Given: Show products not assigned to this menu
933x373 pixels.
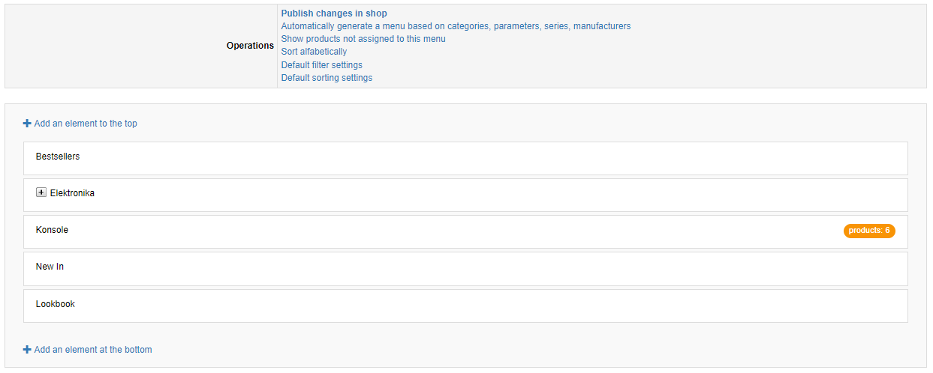Looking at the screenshot, I should click(363, 39).
